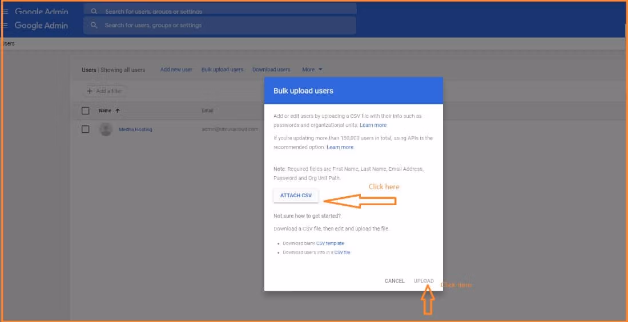
Task: Click the magnifier icon in the lower search bar
Action: coord(94,25)
